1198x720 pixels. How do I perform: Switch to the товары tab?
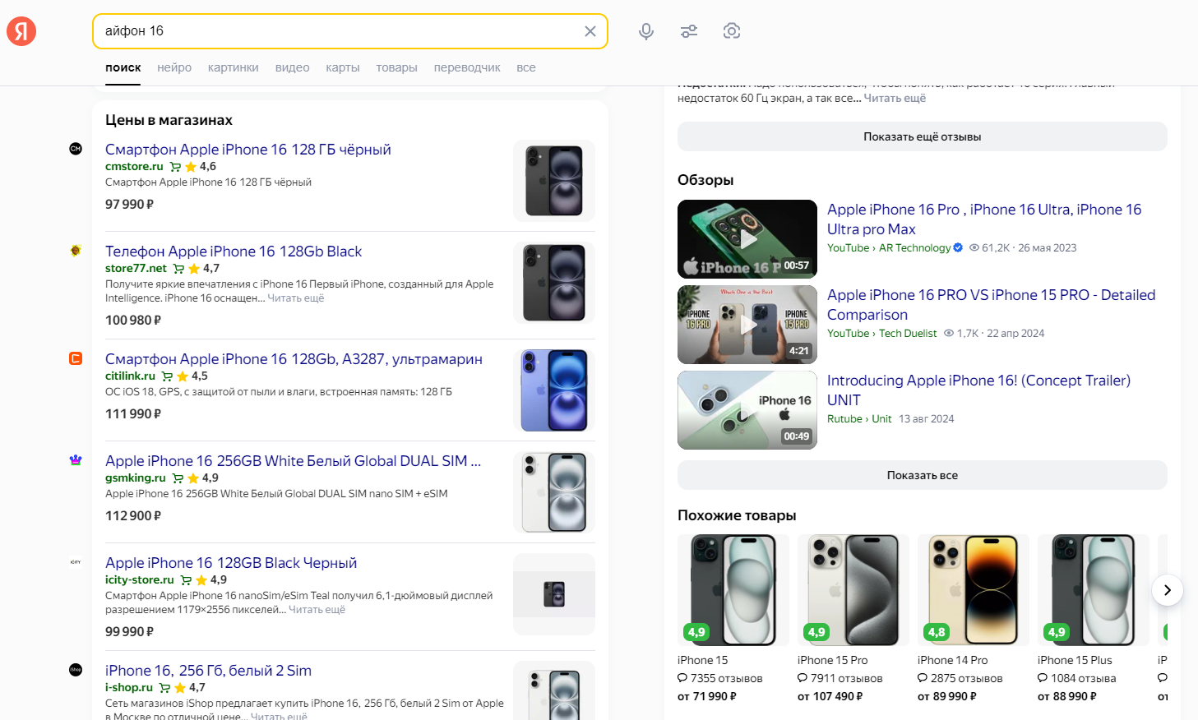click(397, 67)
